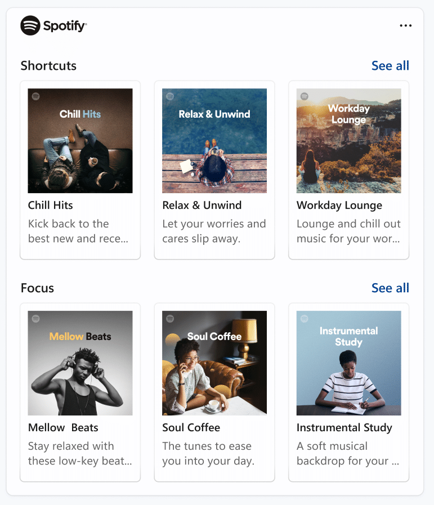Open the three-dot more options menu
The width and height of the screenshot is (434, 505).
(405, 25)
